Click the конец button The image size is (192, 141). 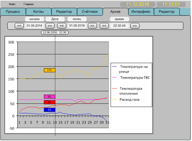tap(77, 19)
